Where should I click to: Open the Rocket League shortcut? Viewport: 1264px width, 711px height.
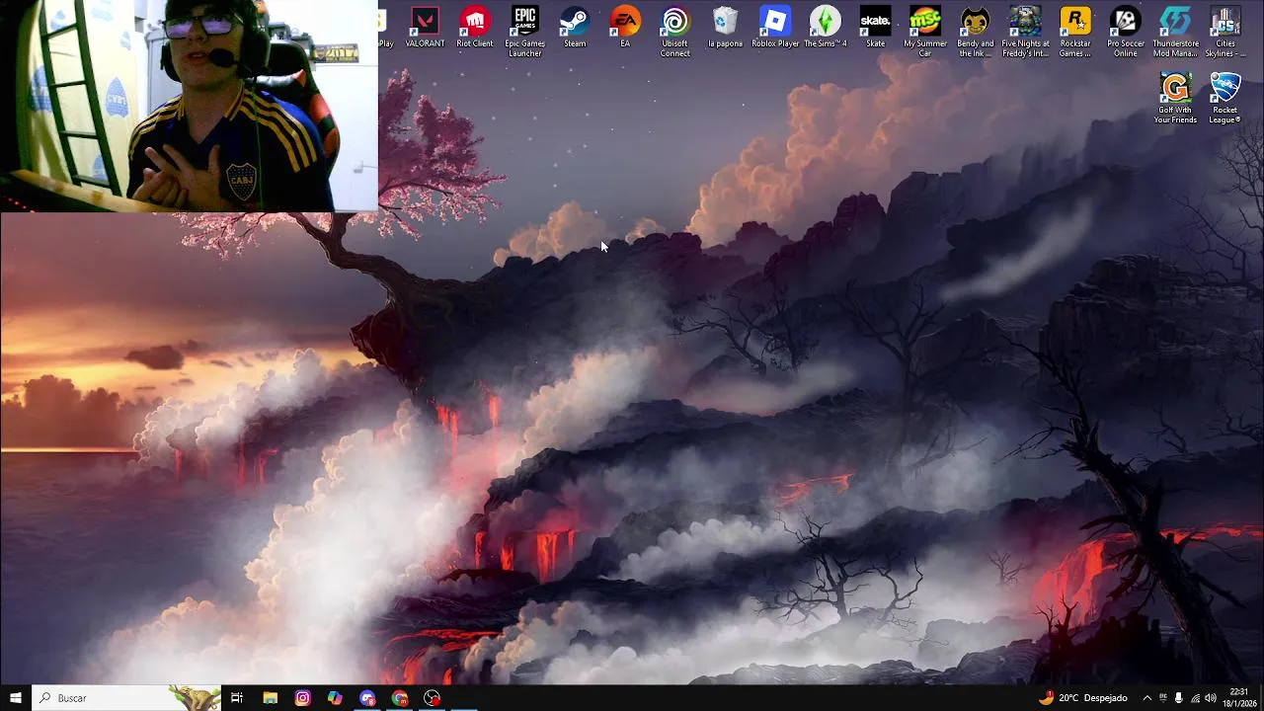pos(1225,99)
